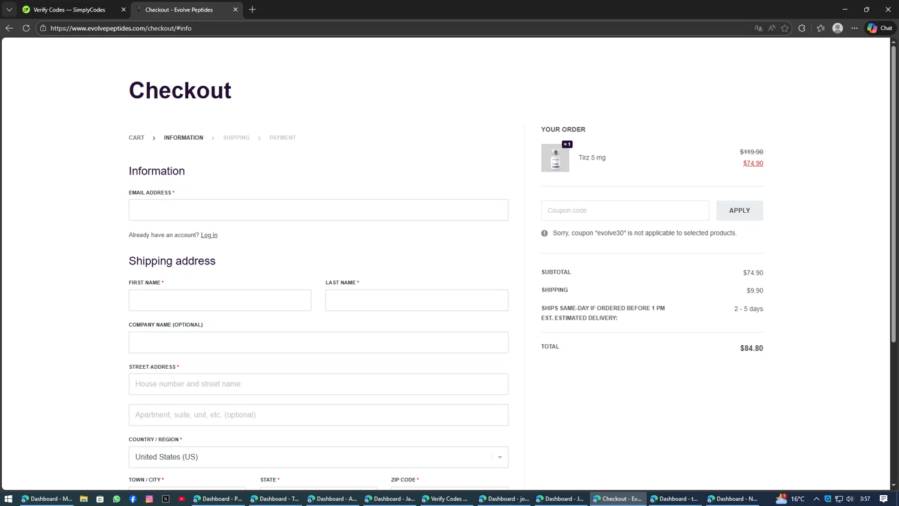
Task: Open Settings and more menu
Action: coord(855,28)
